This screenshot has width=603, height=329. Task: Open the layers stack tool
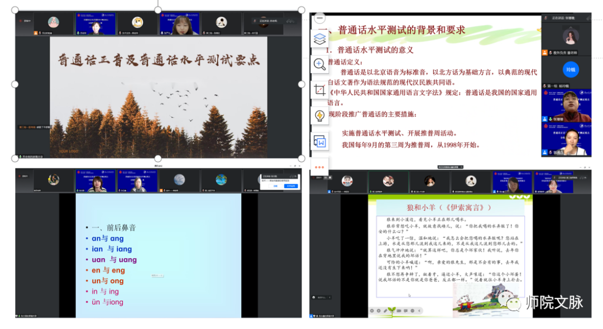(x=319, y=39)
